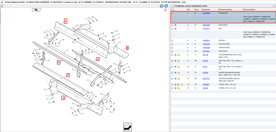Select the 'ВТУЛКА' description cell
Screen dimensions: 276x132
(x=222, y=40)
